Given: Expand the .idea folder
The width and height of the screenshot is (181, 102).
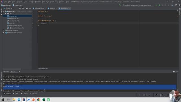Looking at the screenshot, I should (x=6, y=14).
